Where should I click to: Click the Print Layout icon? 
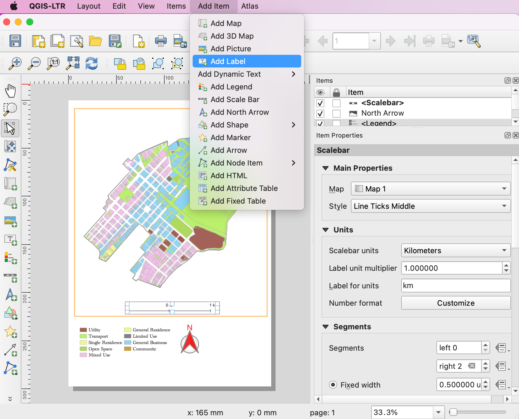point(161,41)
